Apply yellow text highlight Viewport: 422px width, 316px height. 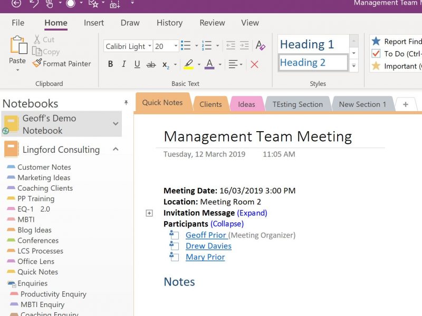(189, 64)
